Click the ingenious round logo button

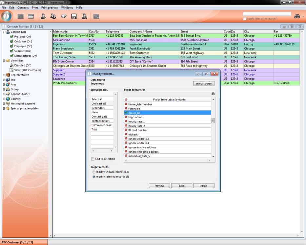coord(7,16)
